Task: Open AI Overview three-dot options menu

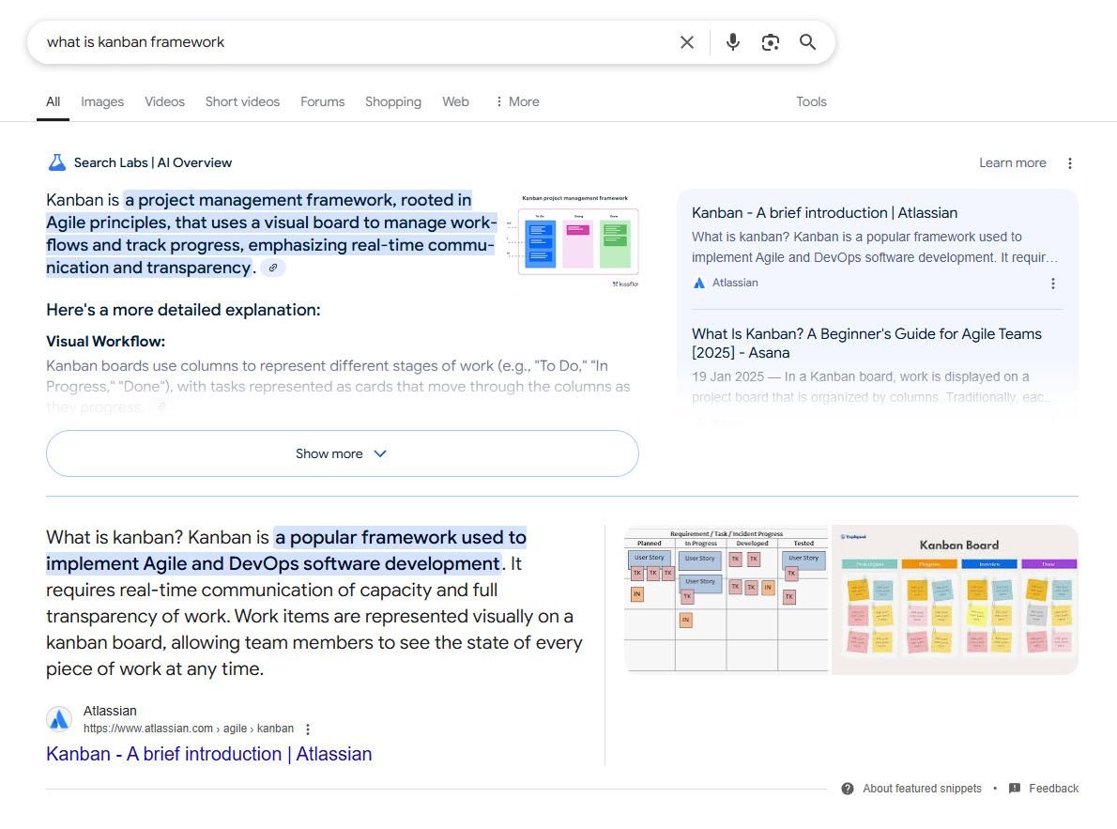Action: tap(1069, 163)
